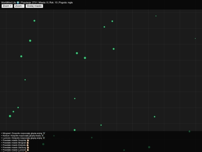202x152 pixels.
Task: Select log entry 'Powstało miasto Mrograd'
Action: tap(14, 143)
